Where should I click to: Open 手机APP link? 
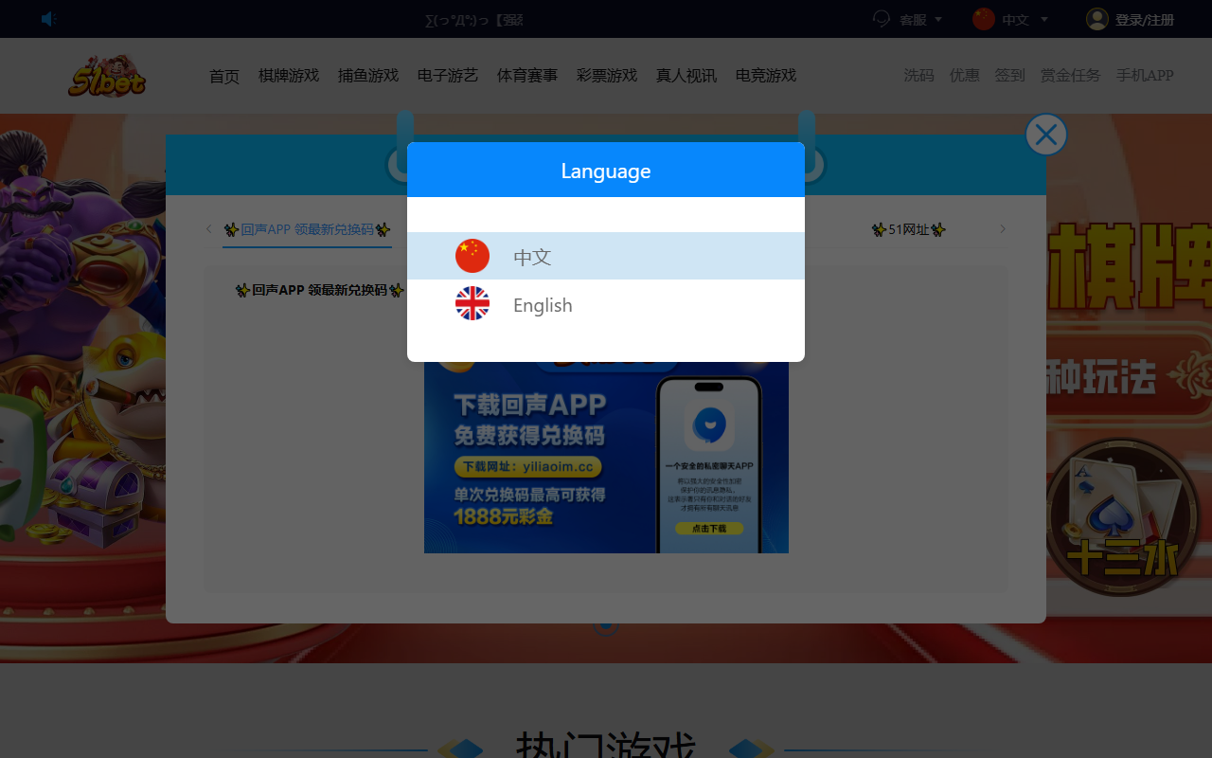click(x=1145, y=76)
